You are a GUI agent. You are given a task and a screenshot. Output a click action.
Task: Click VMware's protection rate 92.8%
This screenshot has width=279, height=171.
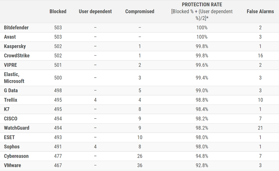pyautogui.click(x=202, y=165)
